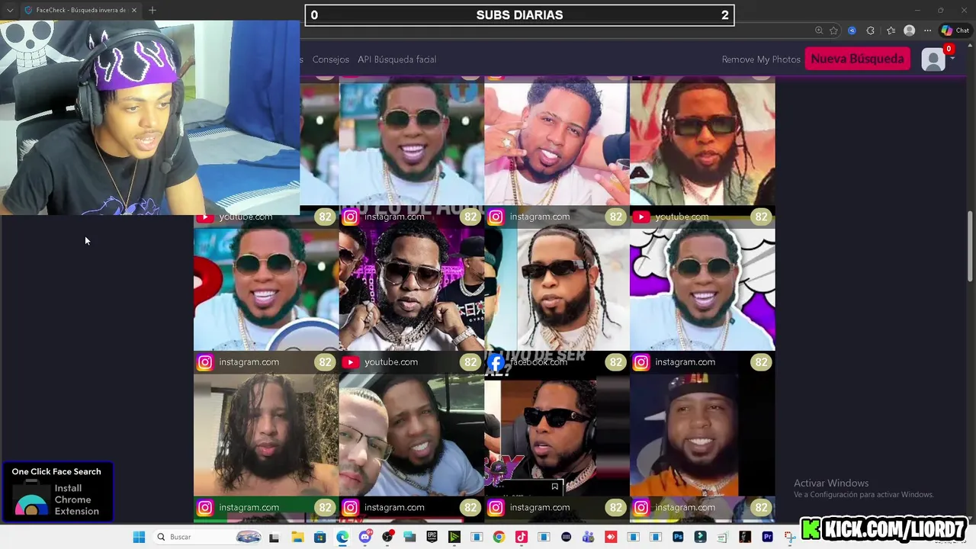
Task: Open result thumbnail of man in orange shirt
Action: [x=702, y=435]
